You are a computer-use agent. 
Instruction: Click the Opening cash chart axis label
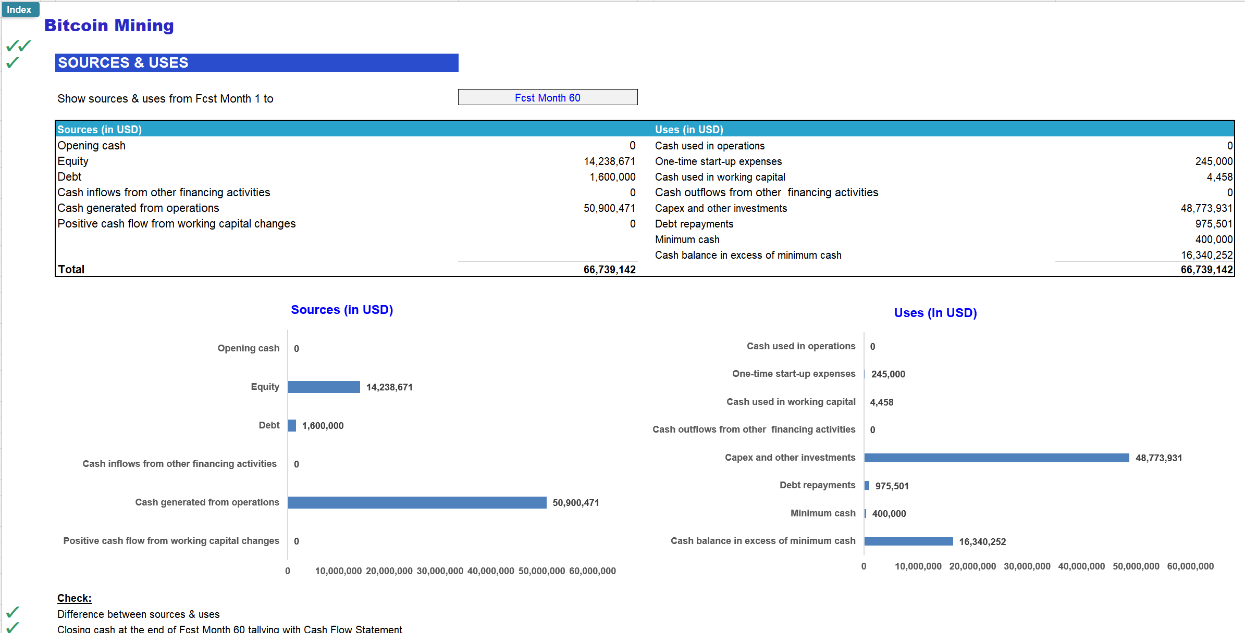point(248,348)
